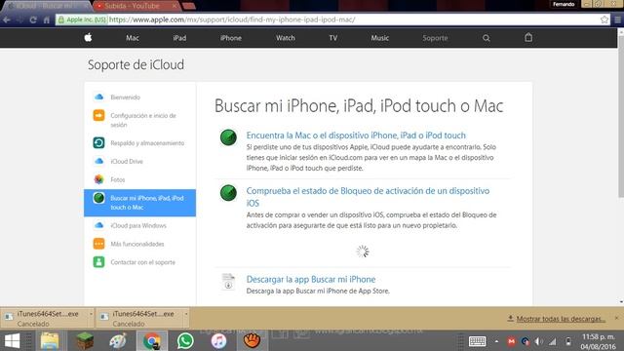Click the browser home icon

(47, 19)
